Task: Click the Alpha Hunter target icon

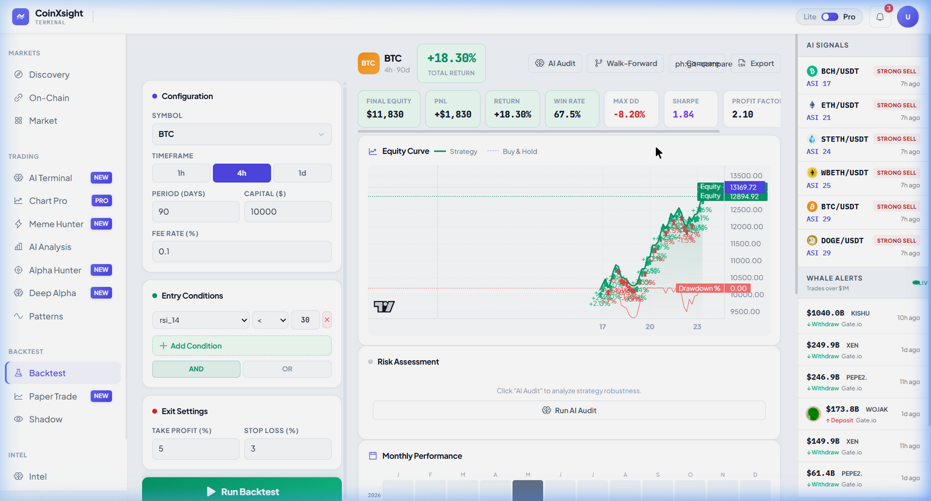Action: click(x=18, y=270)
